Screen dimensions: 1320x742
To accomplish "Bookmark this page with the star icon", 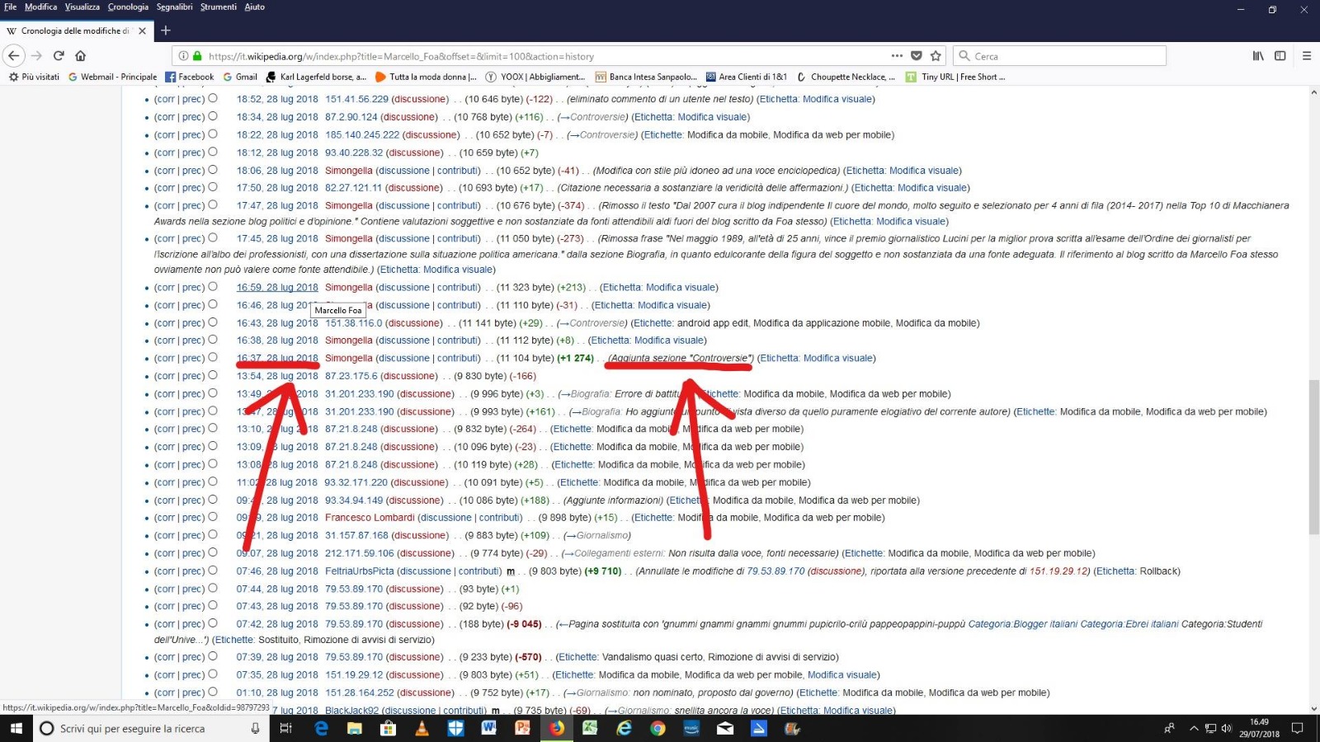I will click(x=936, y=56).
